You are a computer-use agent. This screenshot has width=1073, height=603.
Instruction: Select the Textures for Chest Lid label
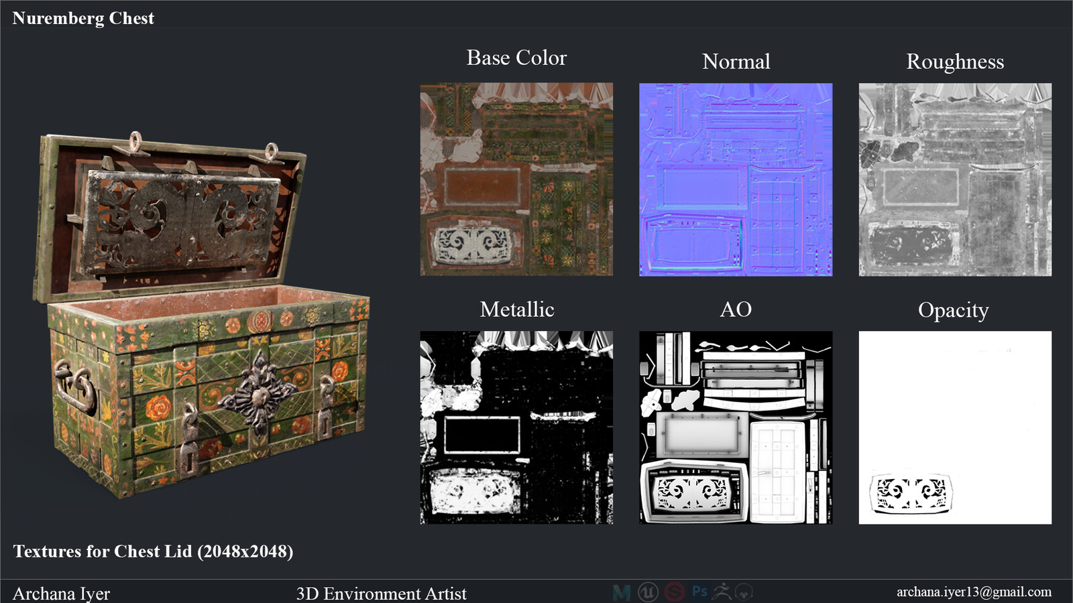coord(156,552)
